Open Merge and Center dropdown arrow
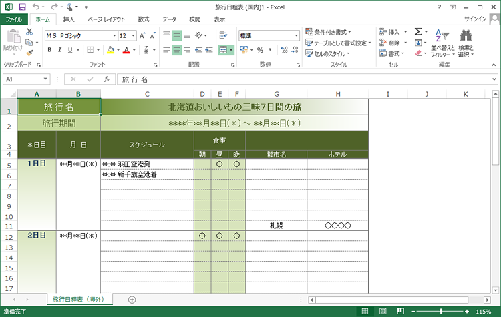This screenshot has height=317, width=501. [231, 50]
